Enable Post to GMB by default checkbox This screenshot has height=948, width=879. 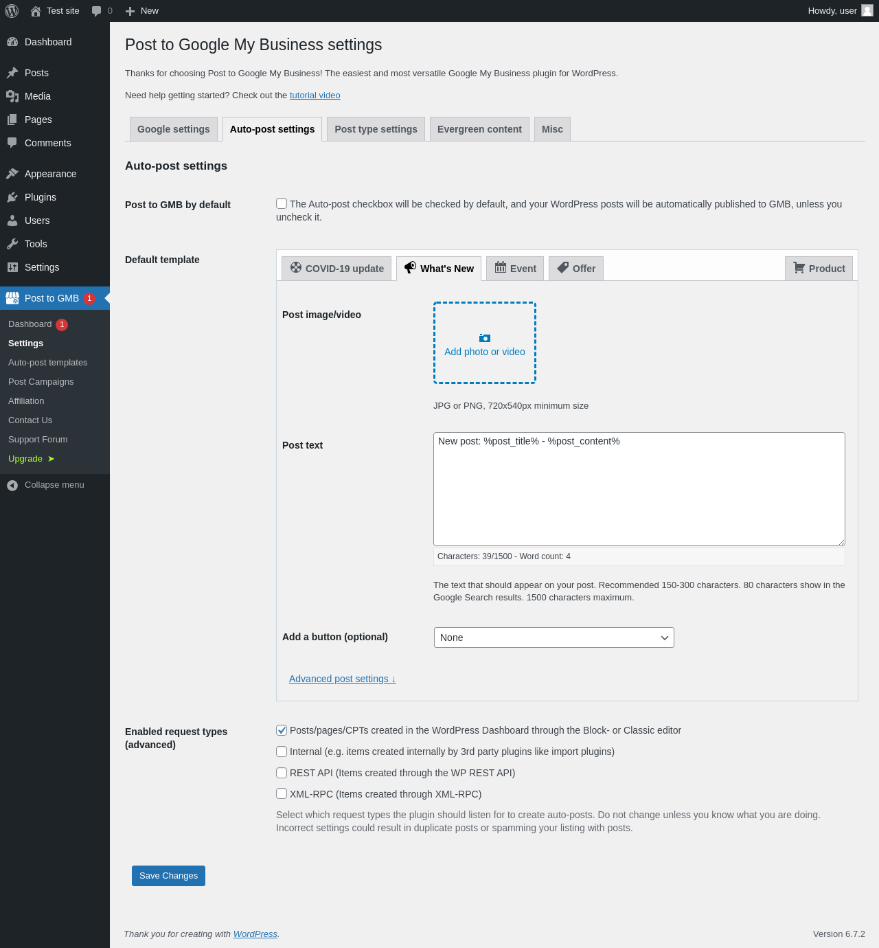point(282,203)
